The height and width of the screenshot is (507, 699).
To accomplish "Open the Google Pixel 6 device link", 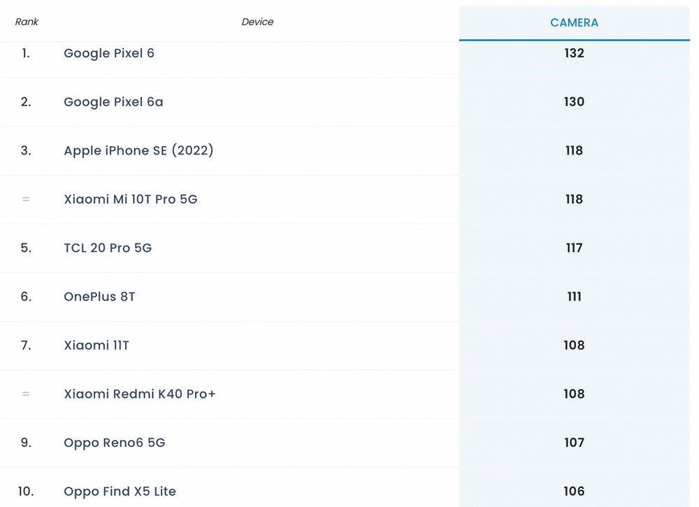I will coord(109,53).
